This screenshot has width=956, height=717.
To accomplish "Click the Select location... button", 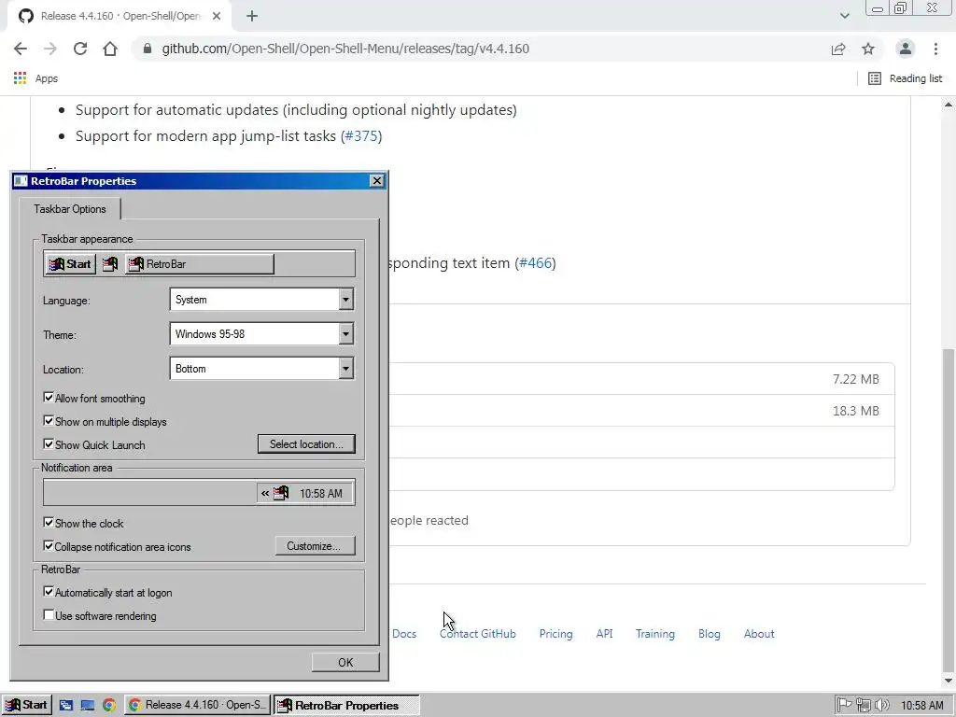I will point(306,443).
